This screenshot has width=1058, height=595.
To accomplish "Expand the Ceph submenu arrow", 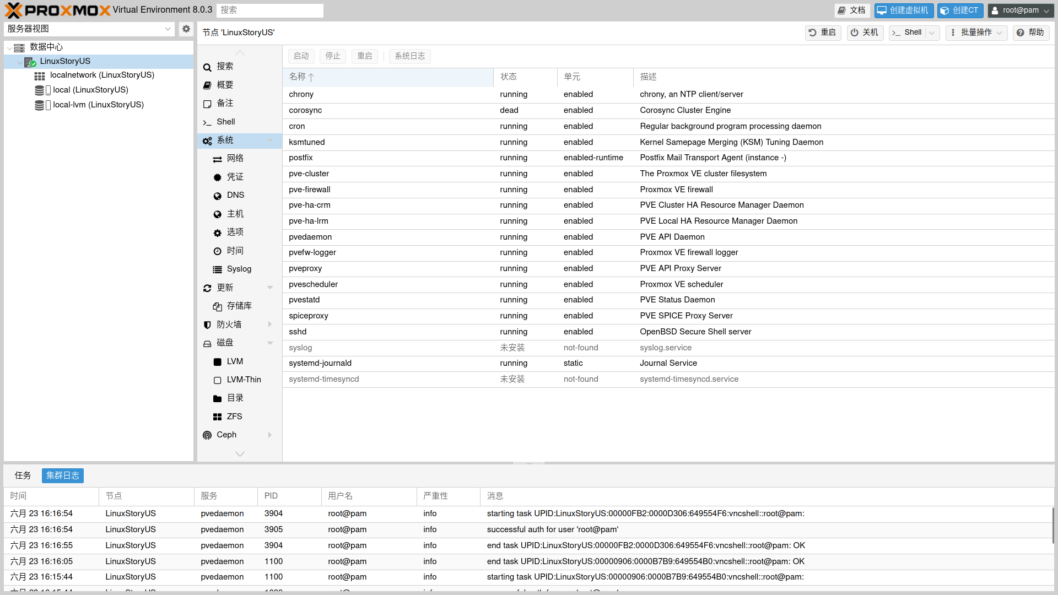I will 270,435.
